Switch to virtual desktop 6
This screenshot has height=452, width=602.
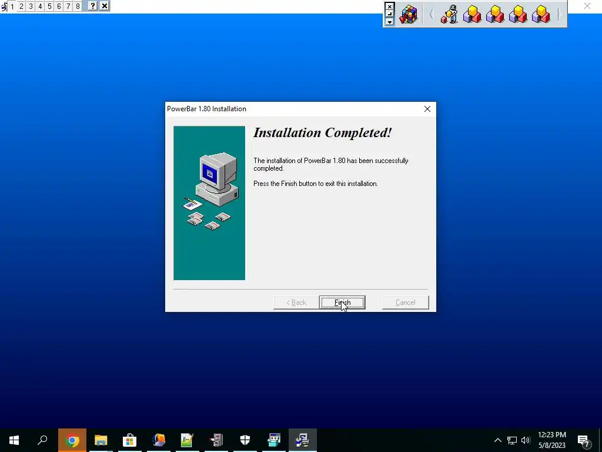[x=59, y=6]
